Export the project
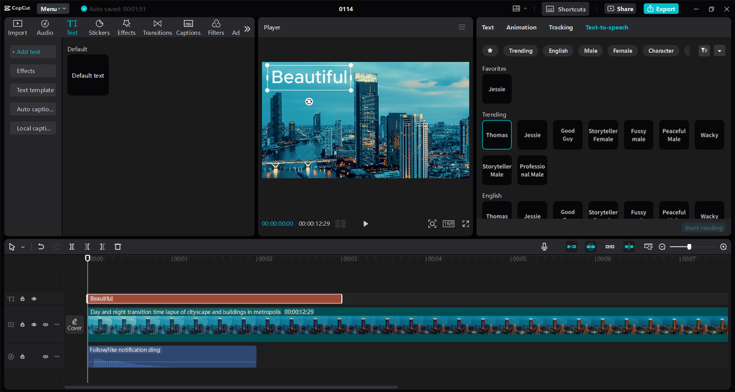The image size is (735, 392). tap(661, 9)
